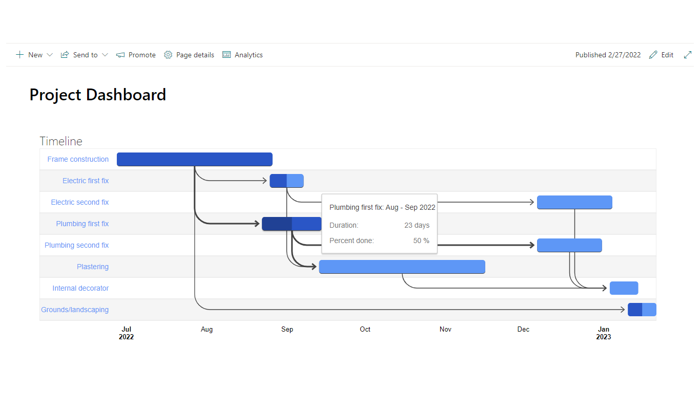Expand the New dropdown chevron

50,55
